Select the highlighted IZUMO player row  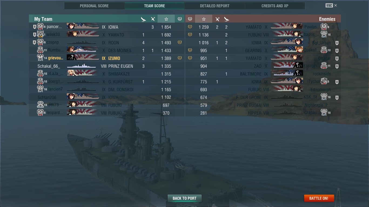[107, 58]
